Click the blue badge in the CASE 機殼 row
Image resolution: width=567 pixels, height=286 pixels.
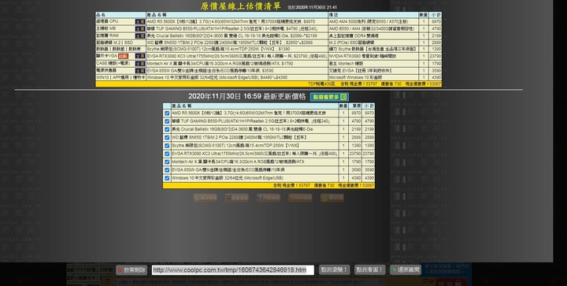[x=140, y=64]
